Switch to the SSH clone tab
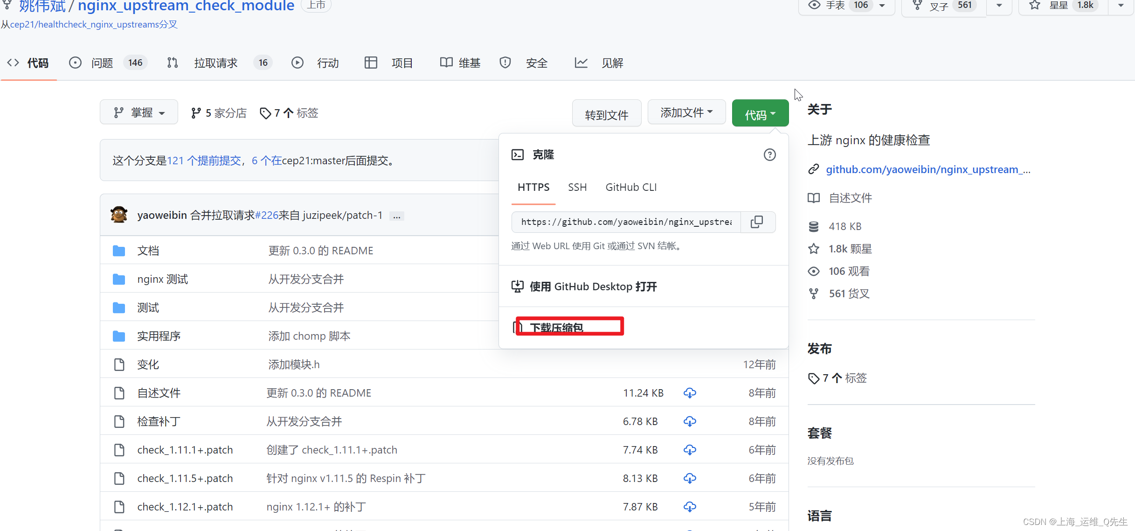This screenshot has width=1135, height=531. (577, 188)
